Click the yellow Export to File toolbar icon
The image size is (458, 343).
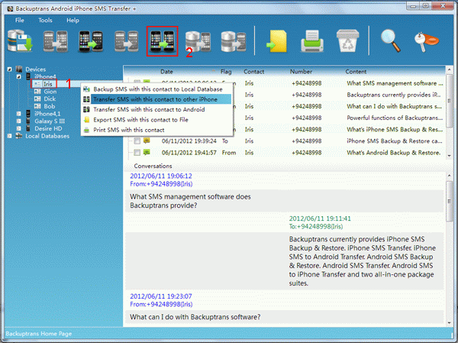276,42
